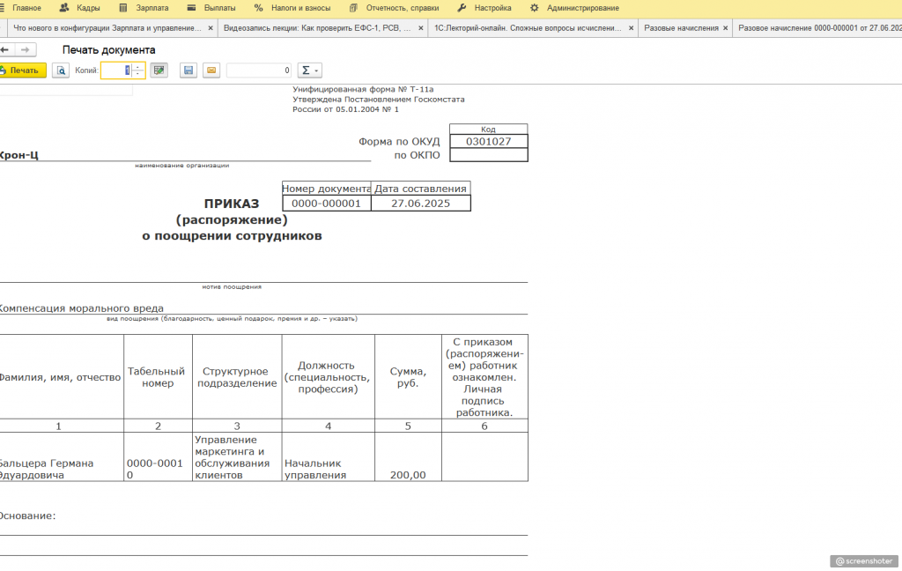Open the Кадры menu section

[88, 8]
